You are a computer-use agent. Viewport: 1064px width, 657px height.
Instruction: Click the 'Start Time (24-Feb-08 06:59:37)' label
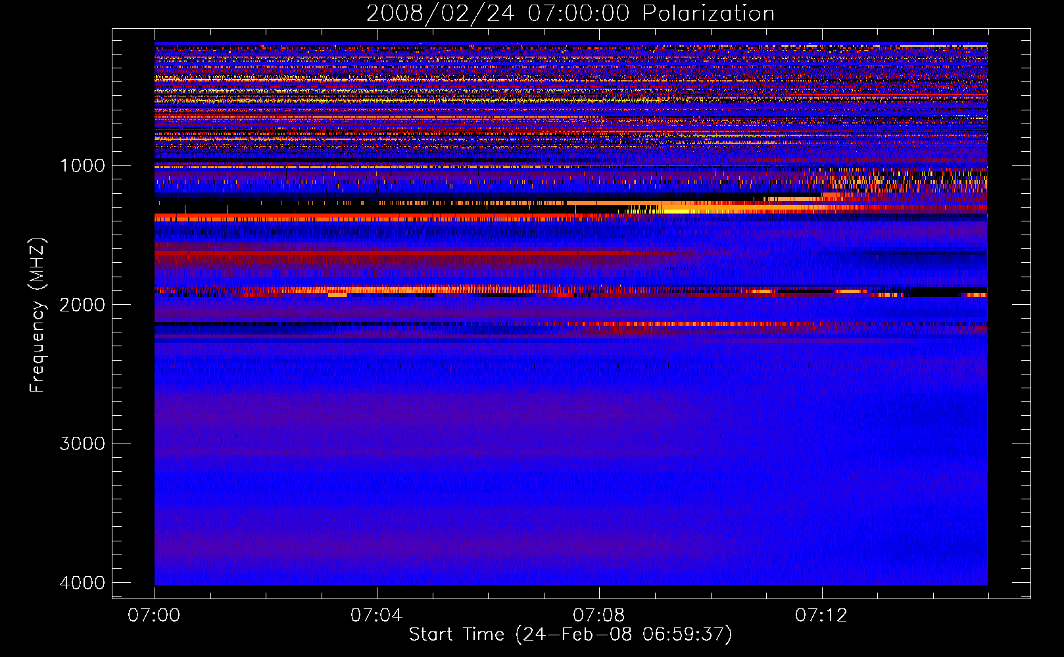pyautogui.click(x=570, y=635)
